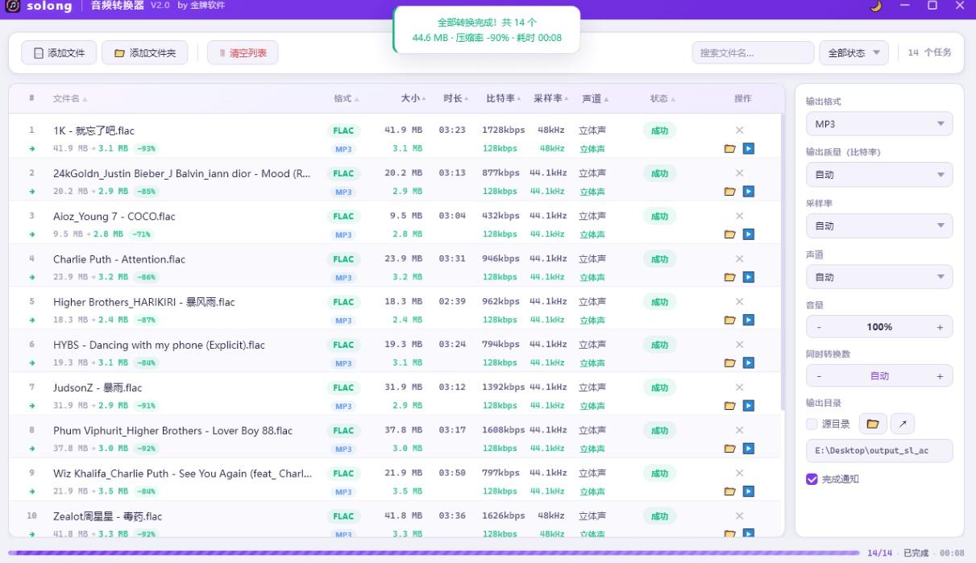Click the 清空列表 button
The image size is (976, 563).
pyautogui.click(x=243, y=53)
